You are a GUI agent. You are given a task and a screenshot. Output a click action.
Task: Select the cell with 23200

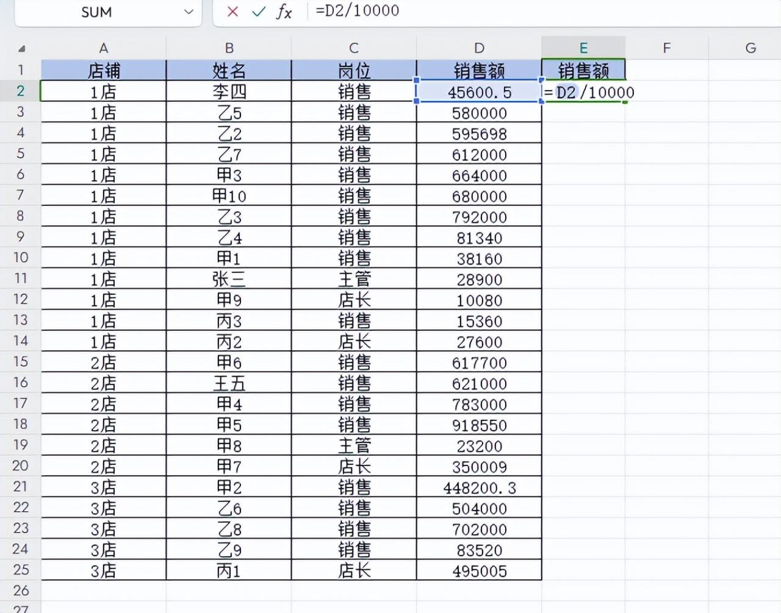pos(479,445)
